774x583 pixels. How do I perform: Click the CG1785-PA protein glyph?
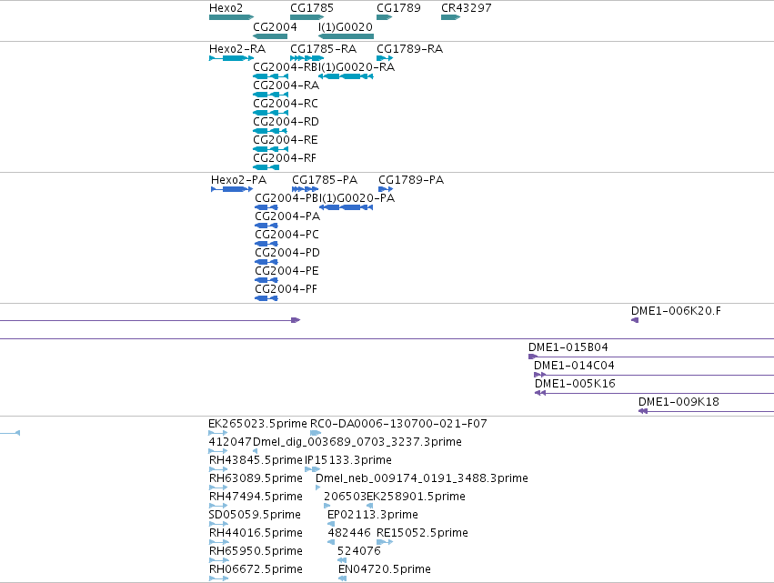click(x=305, y=189)
